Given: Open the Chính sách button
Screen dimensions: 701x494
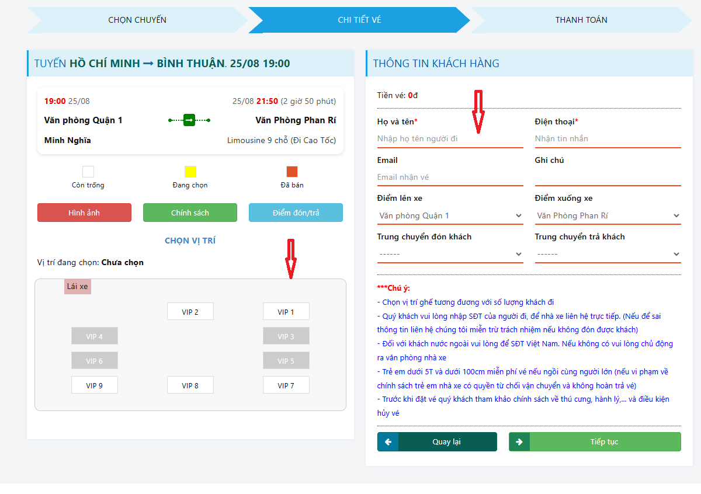Looking at the screenshot, I should click(x=190, y=213).
